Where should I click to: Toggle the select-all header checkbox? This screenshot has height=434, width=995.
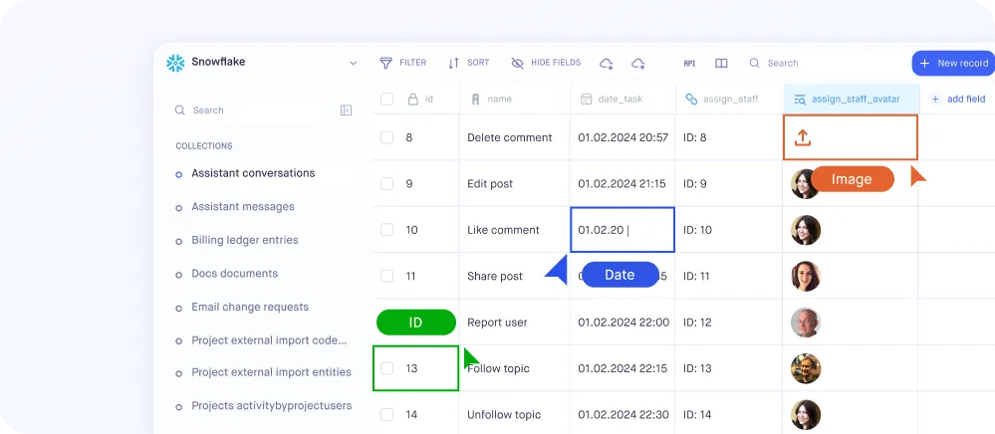(x=387, y=99)
